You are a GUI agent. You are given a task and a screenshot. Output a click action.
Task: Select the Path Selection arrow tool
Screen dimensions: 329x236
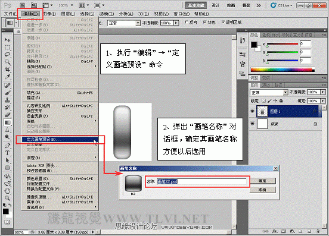click(x=7, y=161)
